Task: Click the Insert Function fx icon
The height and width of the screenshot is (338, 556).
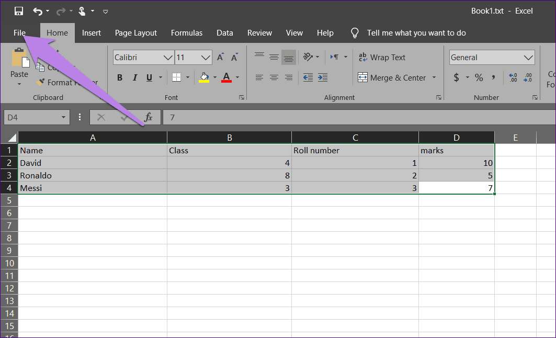Action: [148, 117]
